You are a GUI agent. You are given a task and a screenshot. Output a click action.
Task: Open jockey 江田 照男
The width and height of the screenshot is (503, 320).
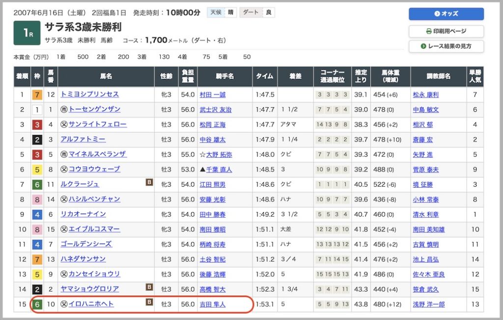coord(212,185)
